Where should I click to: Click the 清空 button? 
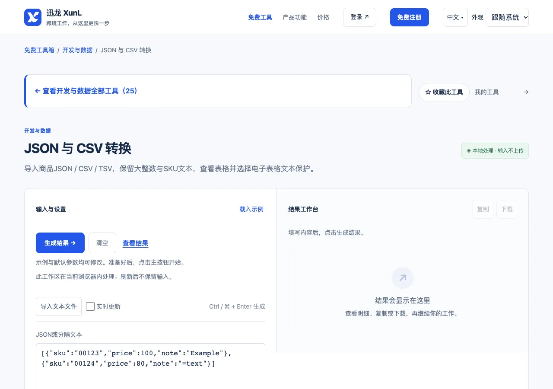[x=102, y=243]
